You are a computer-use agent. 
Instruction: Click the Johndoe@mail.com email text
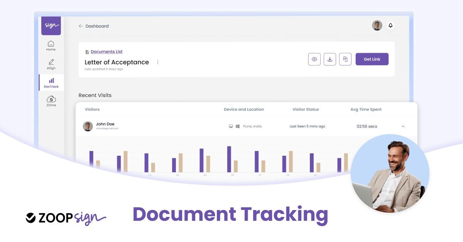107,128
